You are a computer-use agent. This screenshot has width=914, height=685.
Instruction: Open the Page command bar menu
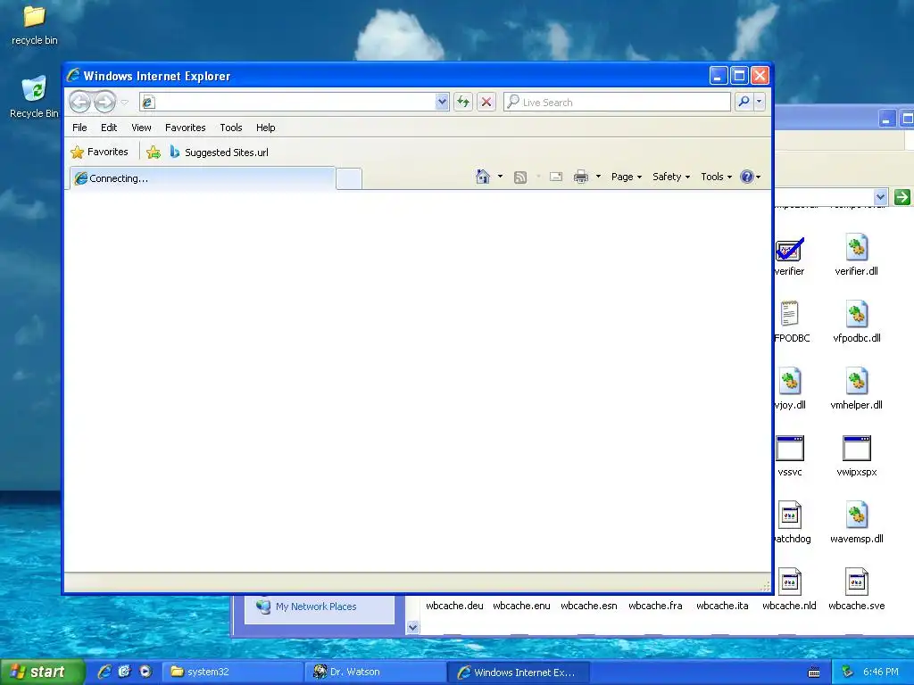click(627, 177)
